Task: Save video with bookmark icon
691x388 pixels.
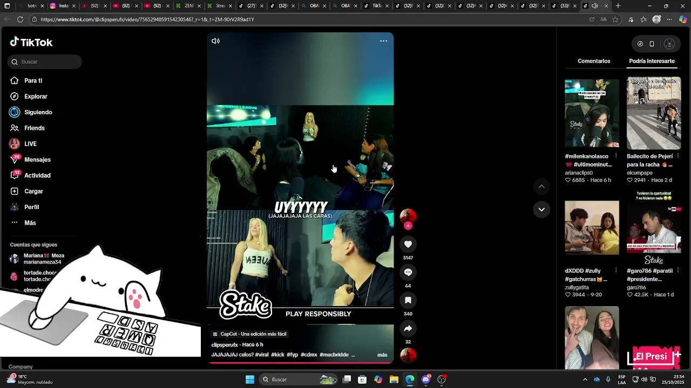Action: [408, 300]
